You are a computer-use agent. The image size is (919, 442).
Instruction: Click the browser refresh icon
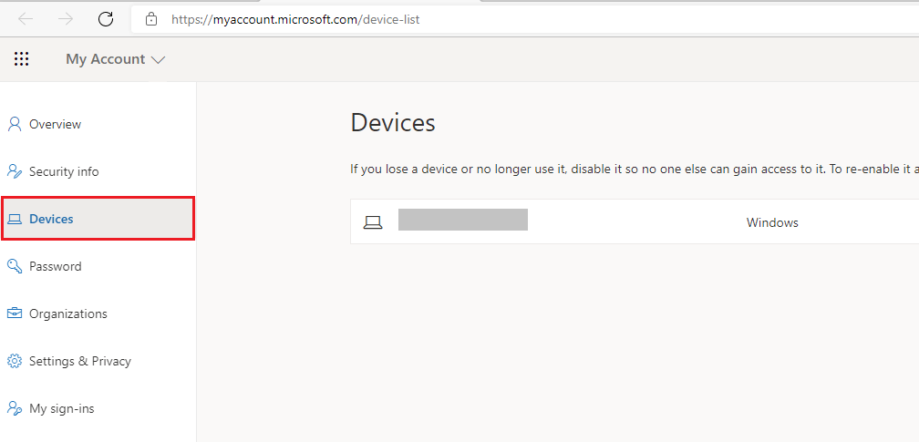[x=106, y=19]
